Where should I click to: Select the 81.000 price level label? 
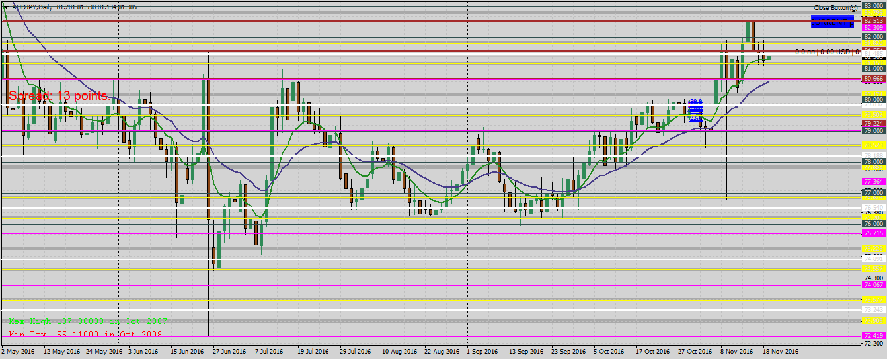click(x=874, y=68)
